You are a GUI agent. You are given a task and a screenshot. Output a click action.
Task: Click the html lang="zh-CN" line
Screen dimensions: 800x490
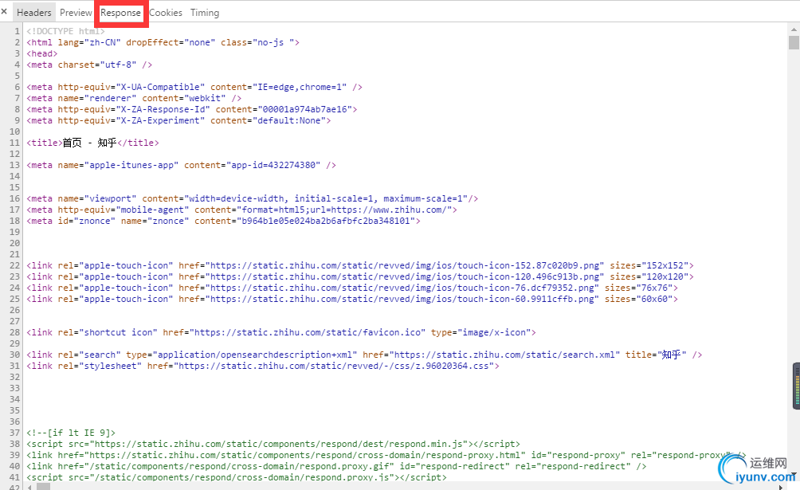(163, 42)
